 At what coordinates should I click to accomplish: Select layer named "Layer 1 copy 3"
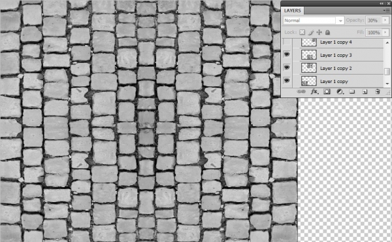click(x=336, y=55)
